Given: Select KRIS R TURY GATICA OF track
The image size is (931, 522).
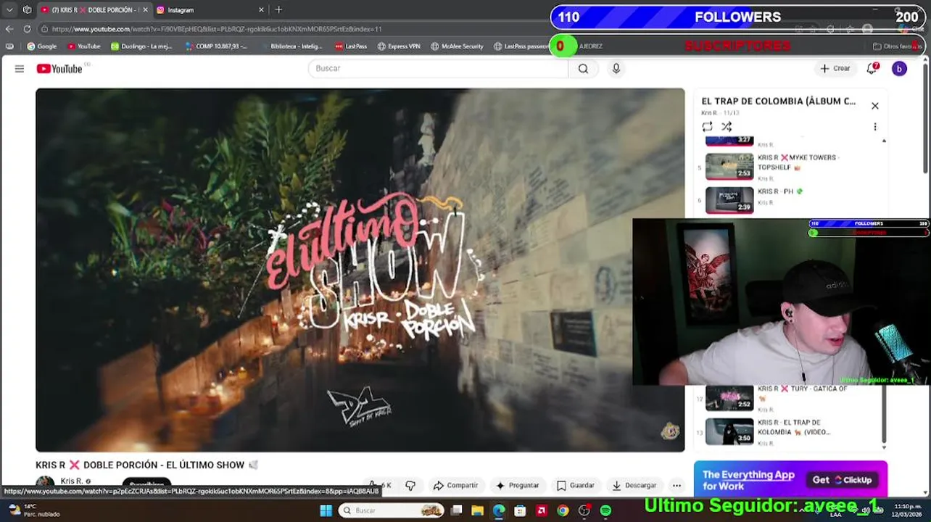Looking at the screenshot, I should tap(790, 399).
